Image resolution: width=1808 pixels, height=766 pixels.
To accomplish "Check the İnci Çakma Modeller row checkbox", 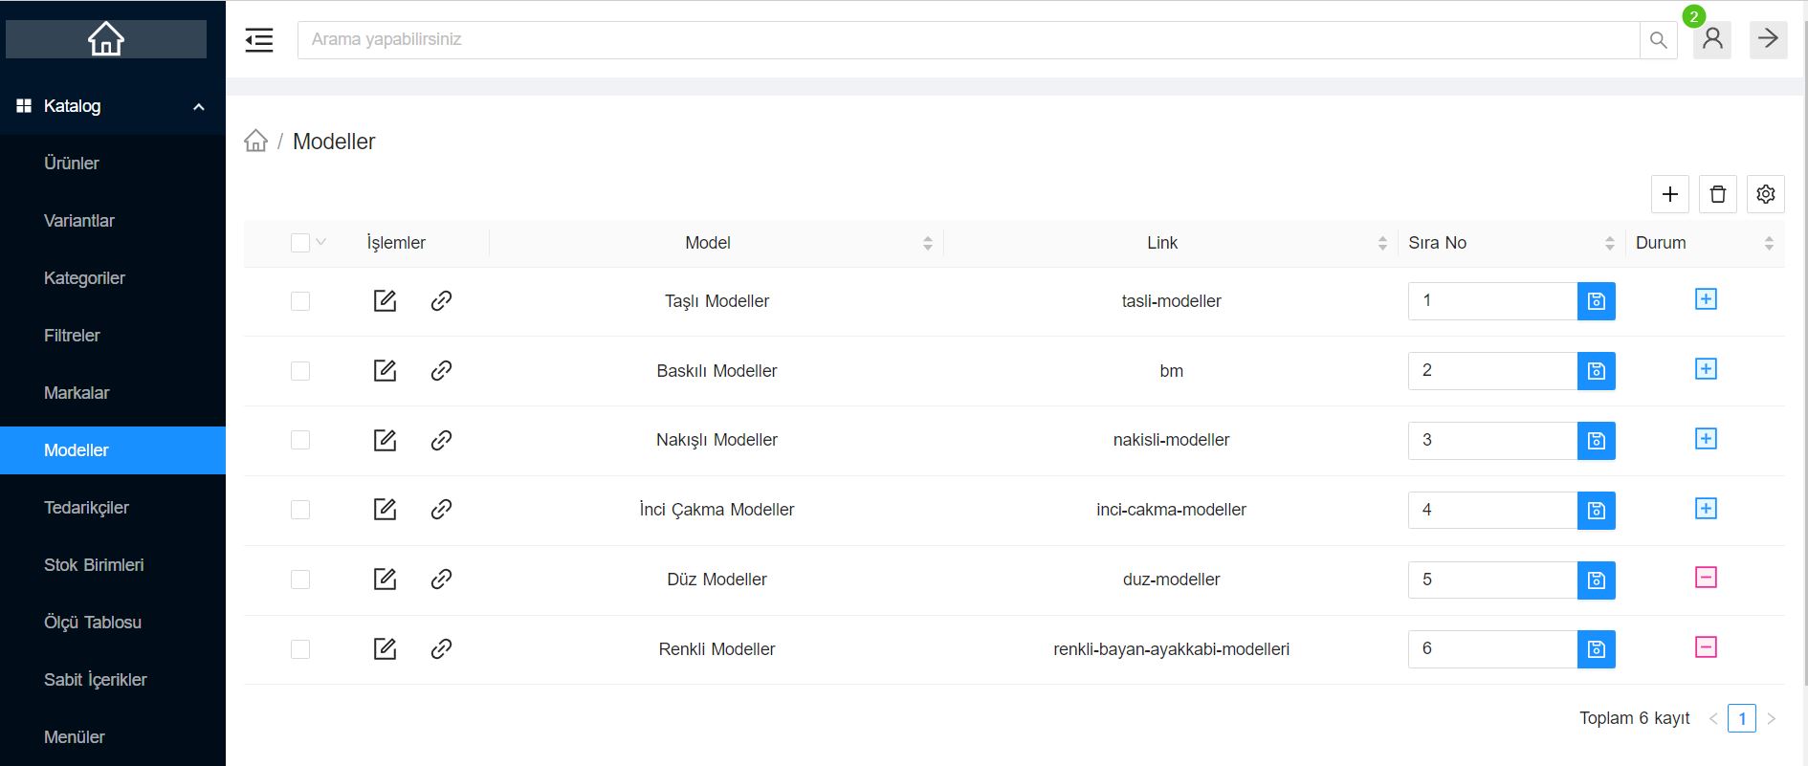I will 300,510.
